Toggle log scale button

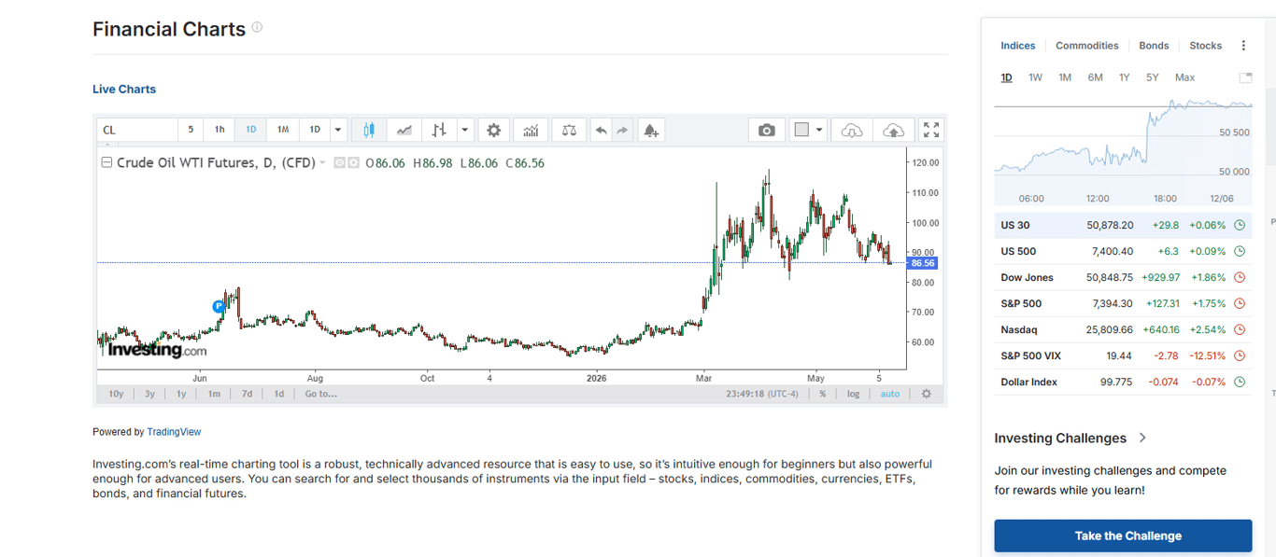[853, 394]
